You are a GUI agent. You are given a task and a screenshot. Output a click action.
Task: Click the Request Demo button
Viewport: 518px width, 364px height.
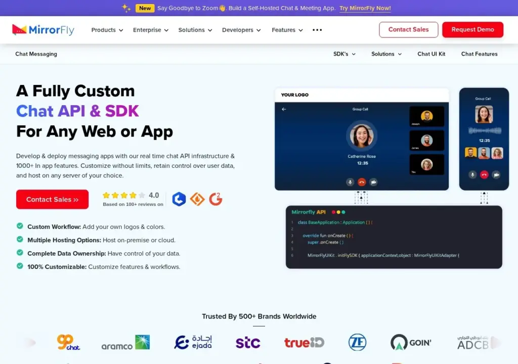[x=472, y=30]
